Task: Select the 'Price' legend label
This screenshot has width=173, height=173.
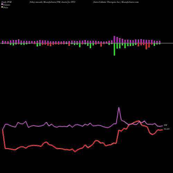Action: 6,8
